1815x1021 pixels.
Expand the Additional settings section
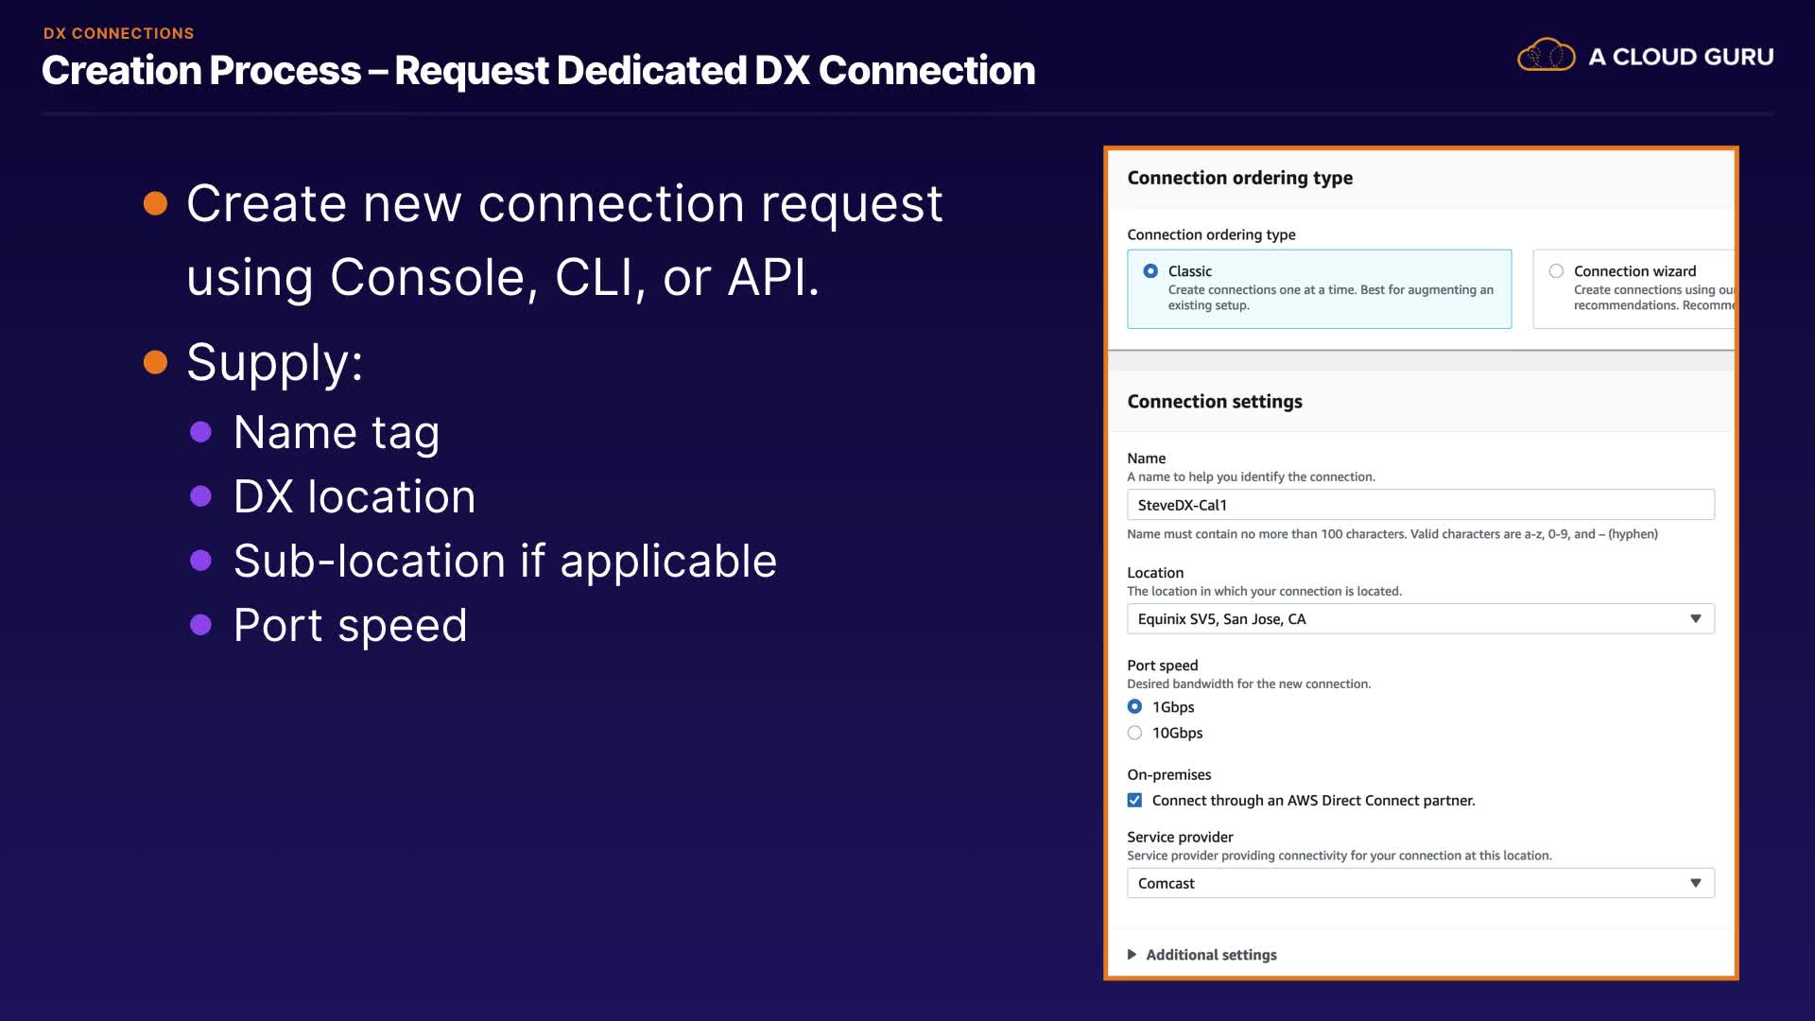[x=1211, y=955]
